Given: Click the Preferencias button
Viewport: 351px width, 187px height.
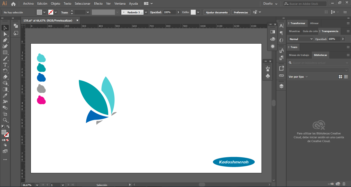Looking at the screenshot, I should click(241, 12).
